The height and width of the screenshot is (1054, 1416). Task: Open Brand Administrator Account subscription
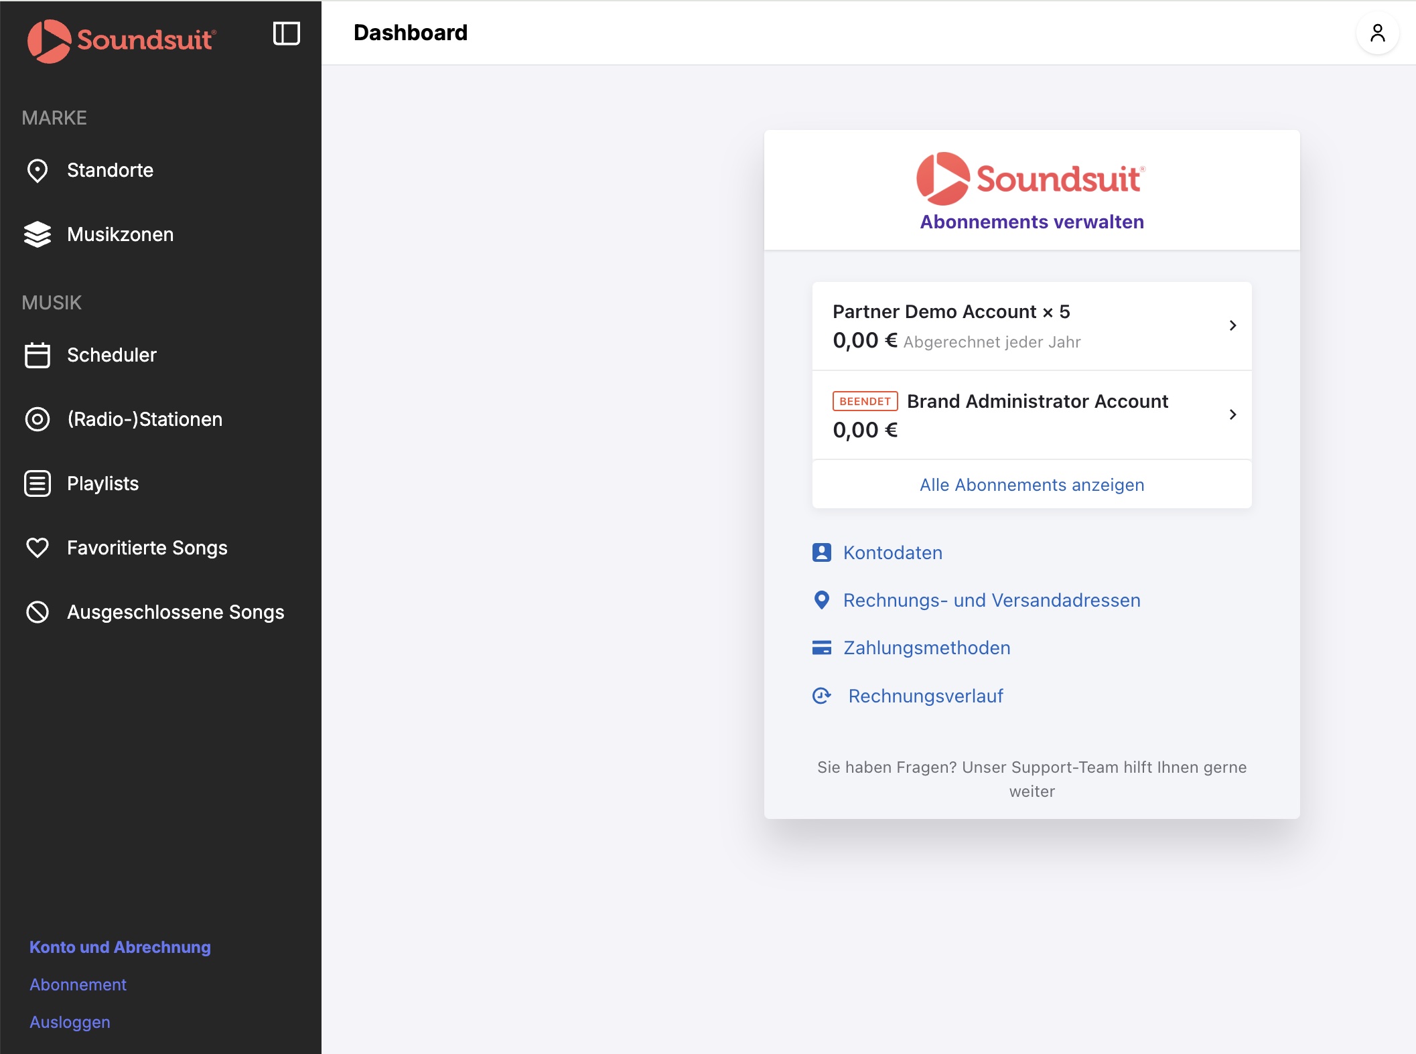pos(1032,415)
